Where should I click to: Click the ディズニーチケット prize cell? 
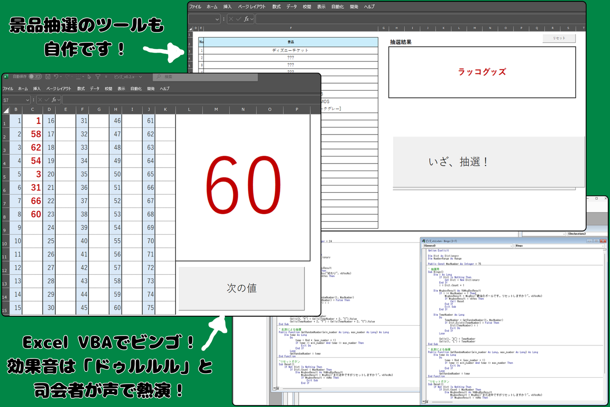pyautogui.click(x=291, y=50)
